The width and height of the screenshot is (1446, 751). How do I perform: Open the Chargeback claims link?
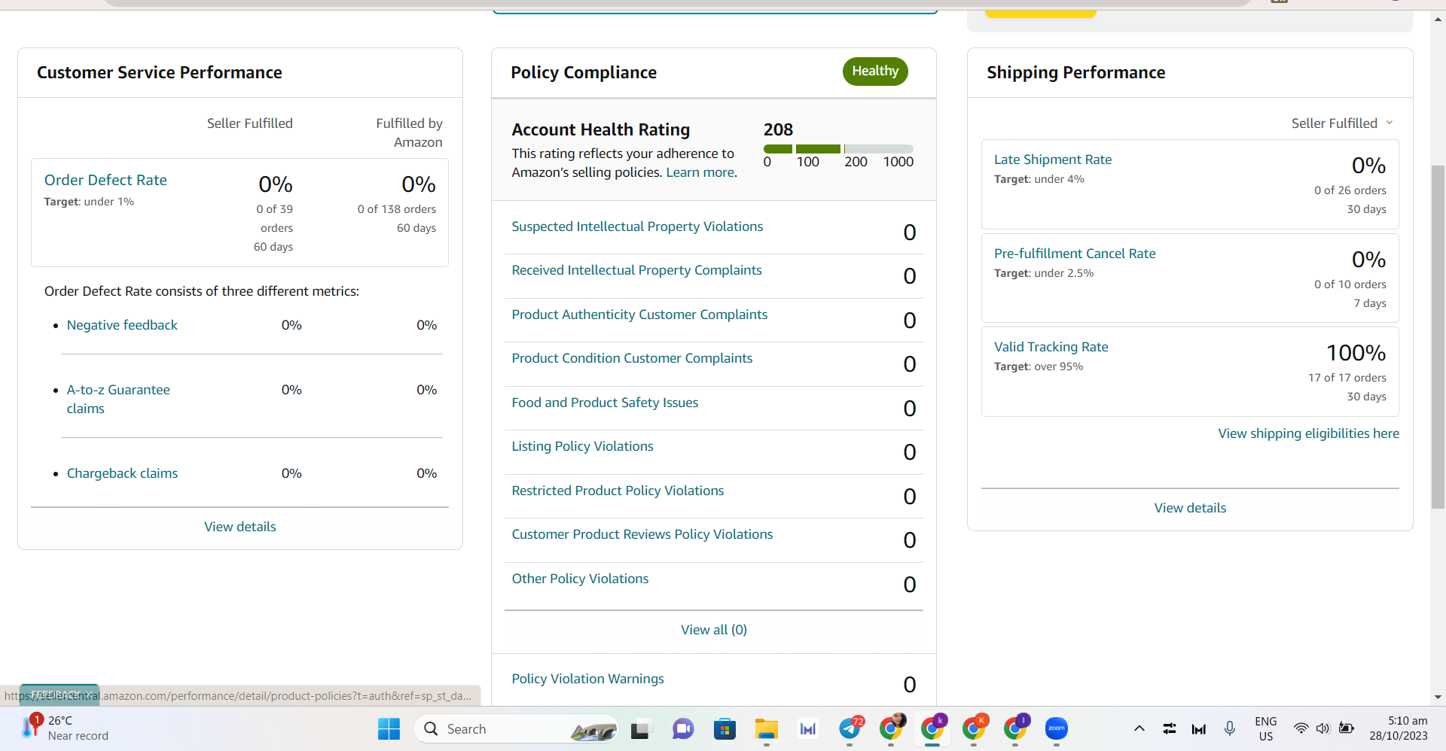click(x=122, y=473)
